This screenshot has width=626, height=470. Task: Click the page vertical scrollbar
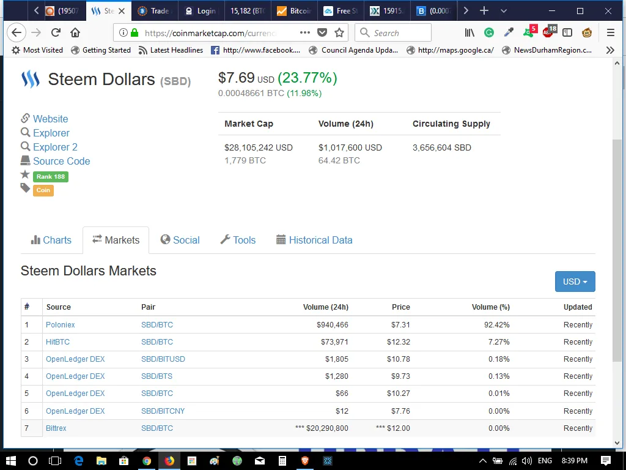pyautogui.click(x=617, y=250)
